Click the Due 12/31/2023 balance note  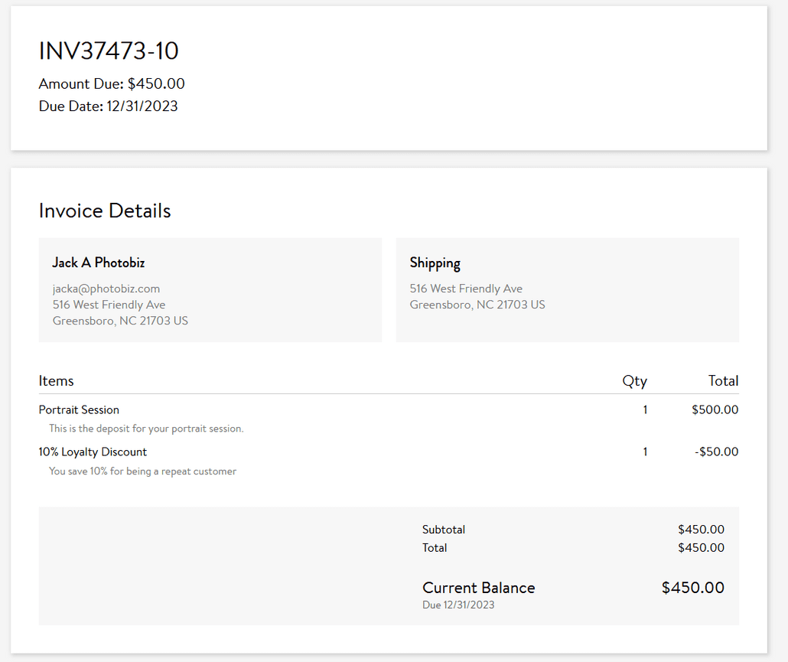[457, 605]
